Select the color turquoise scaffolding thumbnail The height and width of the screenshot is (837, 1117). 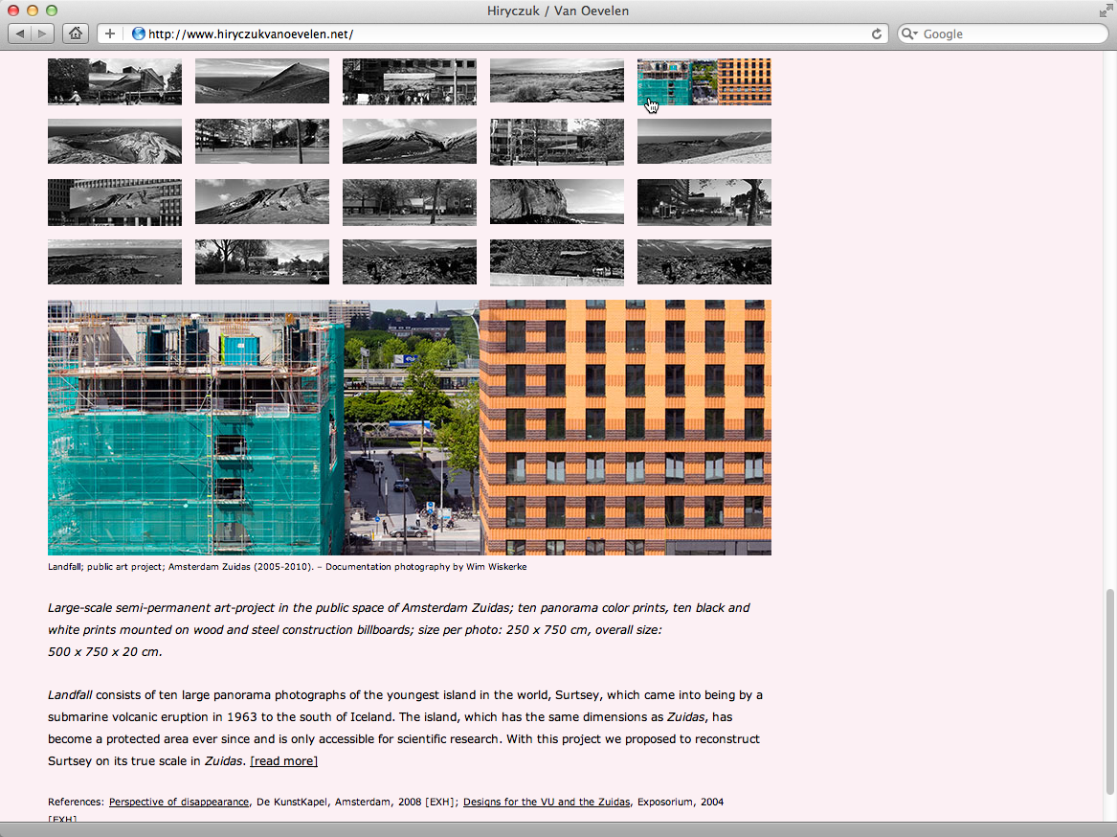[x=704, y=81]
